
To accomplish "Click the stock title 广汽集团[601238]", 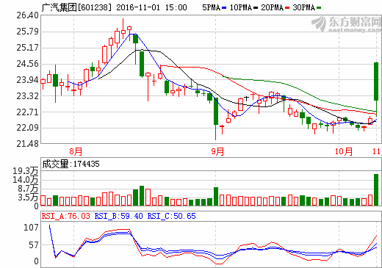I will [x=76, y=7].
